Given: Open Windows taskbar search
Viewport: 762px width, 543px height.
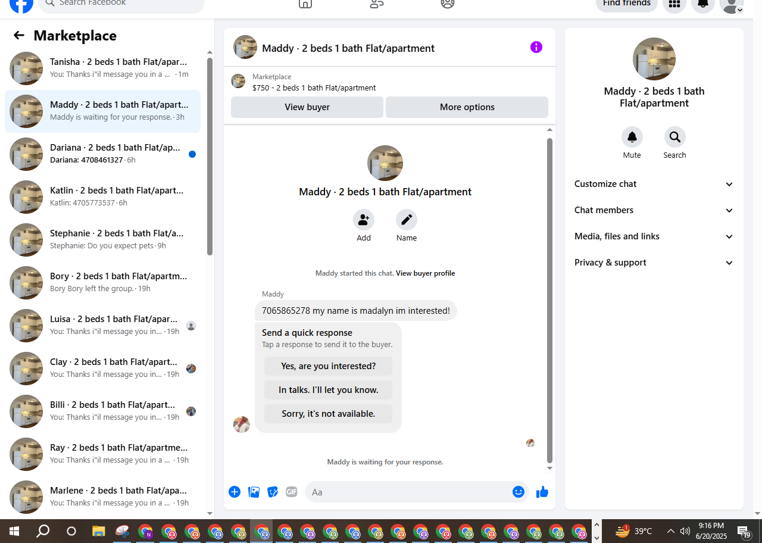Looking at the screenshot, I should (x=43, y=531).
